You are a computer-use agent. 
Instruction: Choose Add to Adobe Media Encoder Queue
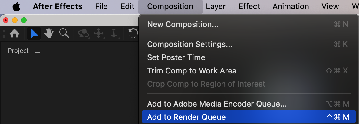pyautogui.click(x=217, y=104)
